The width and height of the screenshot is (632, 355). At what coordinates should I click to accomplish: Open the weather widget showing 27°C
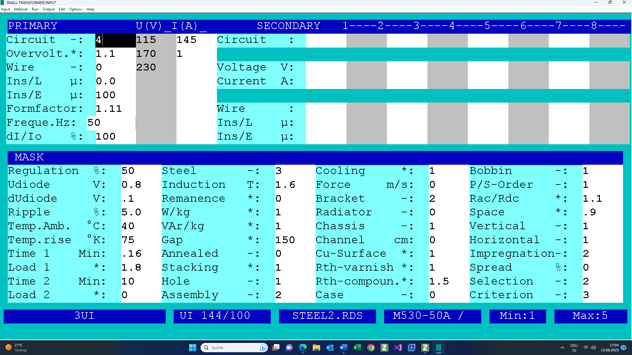coord(16,348)
